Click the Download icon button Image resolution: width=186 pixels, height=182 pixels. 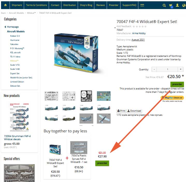click(x=134, y=111)
